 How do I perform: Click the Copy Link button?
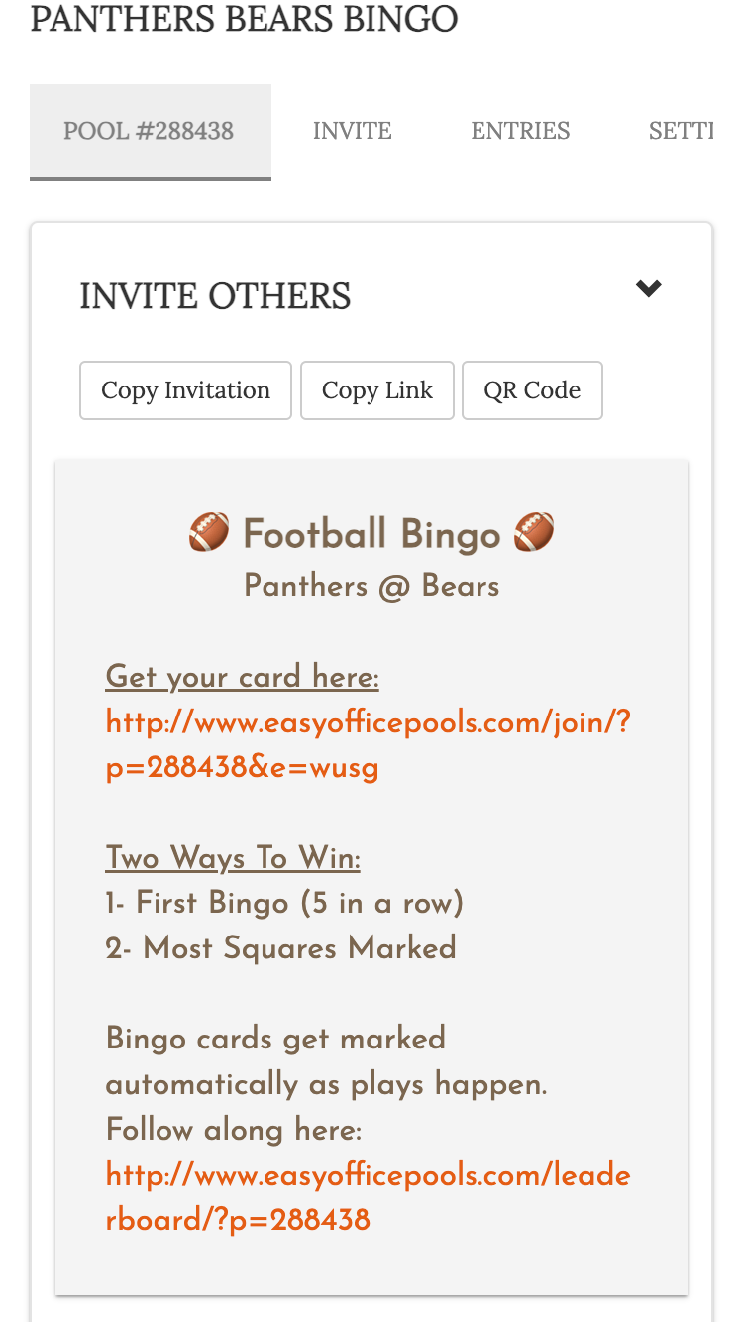377,390
